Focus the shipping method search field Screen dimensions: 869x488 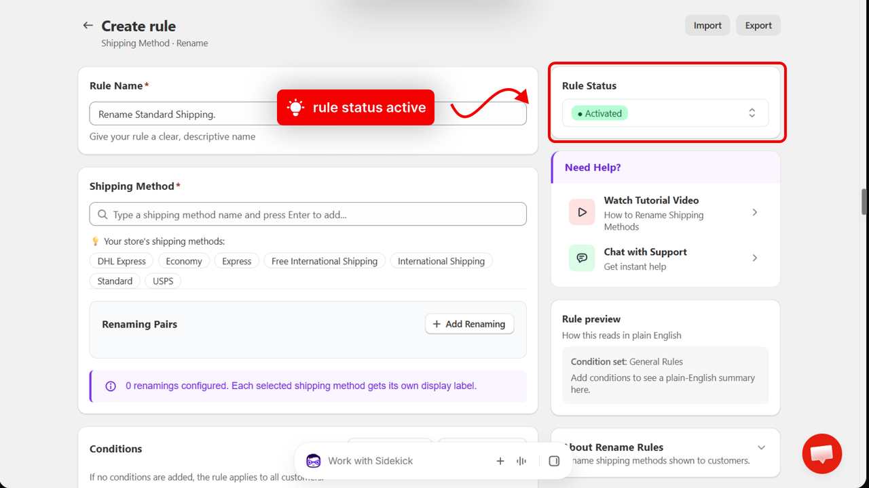click(x=308, y=214)
